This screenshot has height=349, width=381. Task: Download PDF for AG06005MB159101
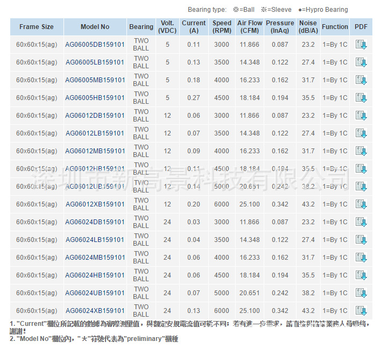[361, 80]
